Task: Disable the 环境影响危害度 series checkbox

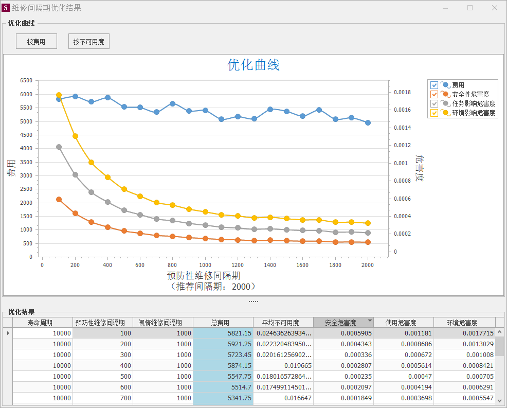Action: tap(434, 113)
